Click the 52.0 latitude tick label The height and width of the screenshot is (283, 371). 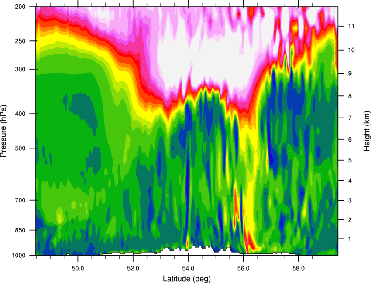tap(133, 269)
